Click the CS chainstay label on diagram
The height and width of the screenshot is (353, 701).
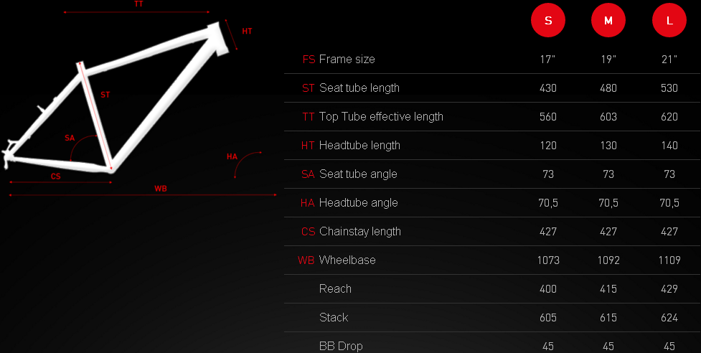[x=55, y=176]
